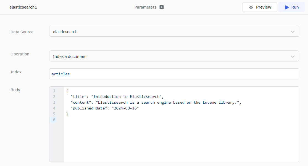The image size is (308, 166).
Task: Click the eye icon on Preview button
Action: pyautogui.click(x=251, y=7)
